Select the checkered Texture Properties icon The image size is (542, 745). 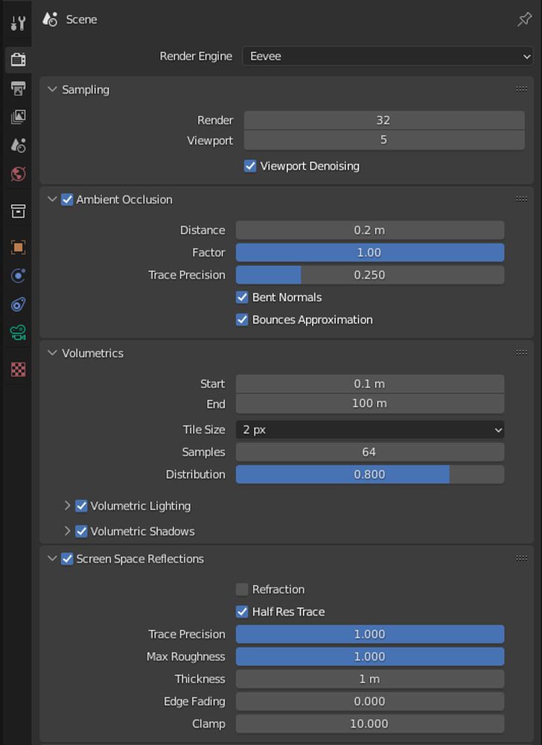coord(17,369)
